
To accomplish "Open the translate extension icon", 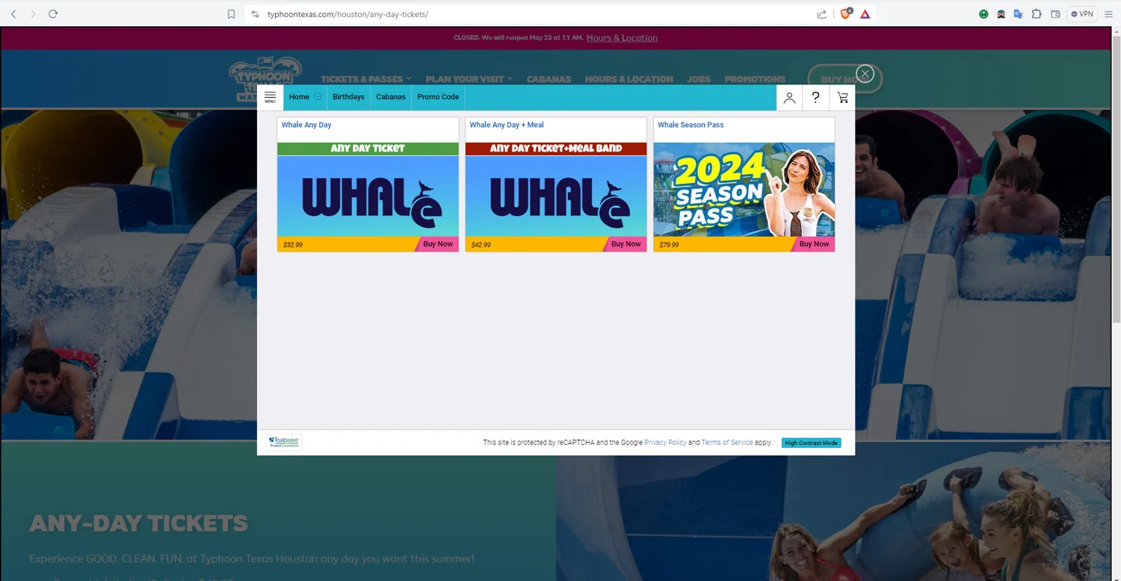I will click(x=1018, y=14).
